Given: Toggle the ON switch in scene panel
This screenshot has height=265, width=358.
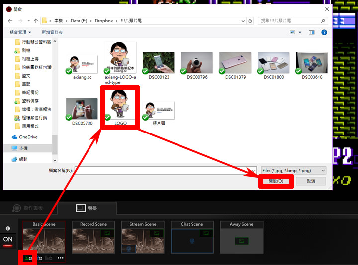Looking at the screenshot, I should click(8, 240).
